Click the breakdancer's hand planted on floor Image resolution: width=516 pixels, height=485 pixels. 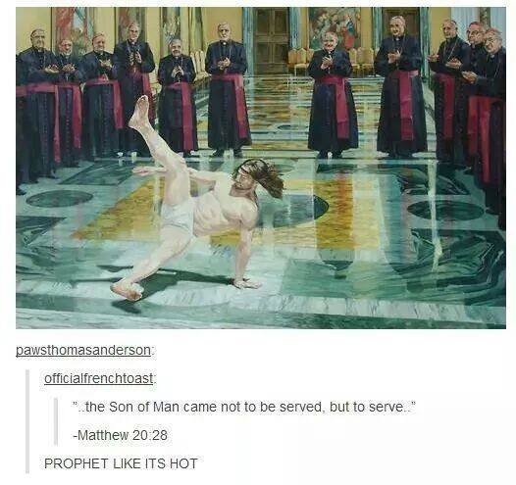247,283
